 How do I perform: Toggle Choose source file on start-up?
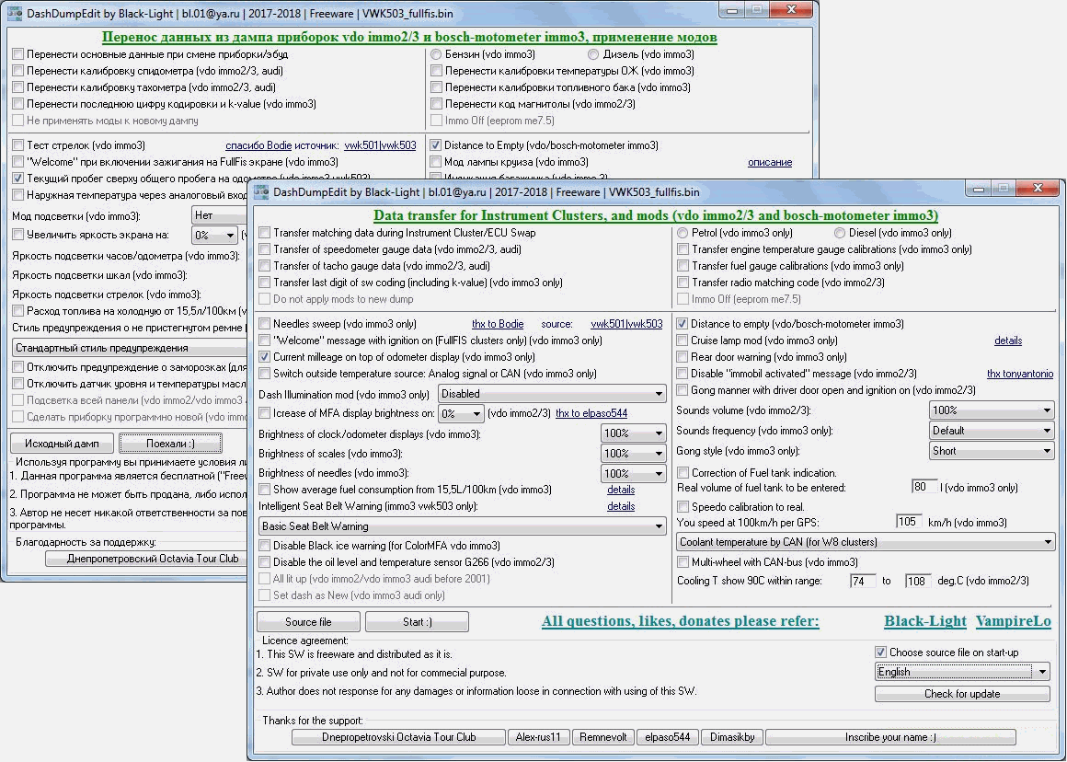[x=880, y=652]
